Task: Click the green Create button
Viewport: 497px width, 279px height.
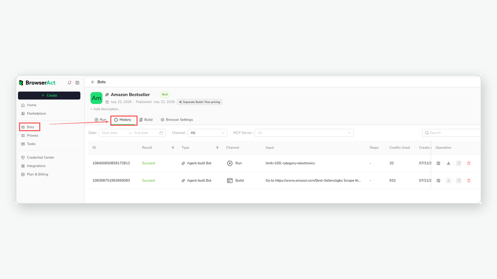Action: [49, 95]
